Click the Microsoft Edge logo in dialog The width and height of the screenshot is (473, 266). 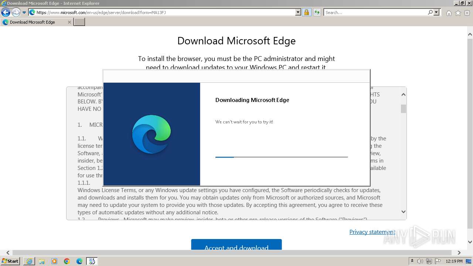coord(152,134)
